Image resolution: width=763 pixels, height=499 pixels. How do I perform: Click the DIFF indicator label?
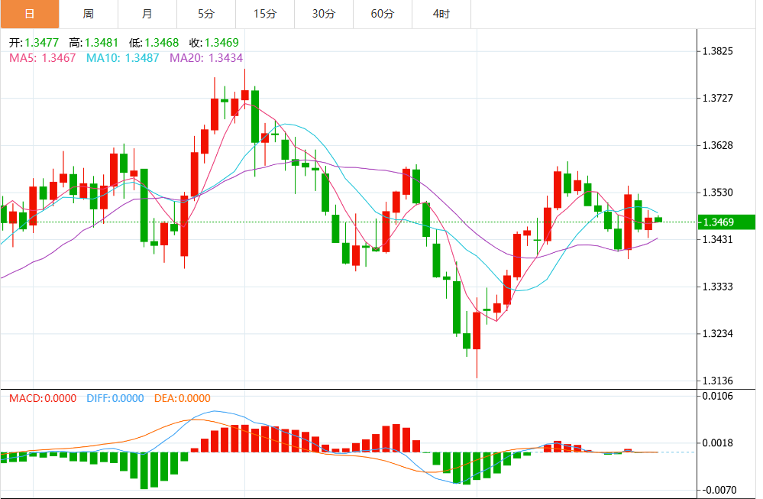pyautogui.click(x=115, y=398)
